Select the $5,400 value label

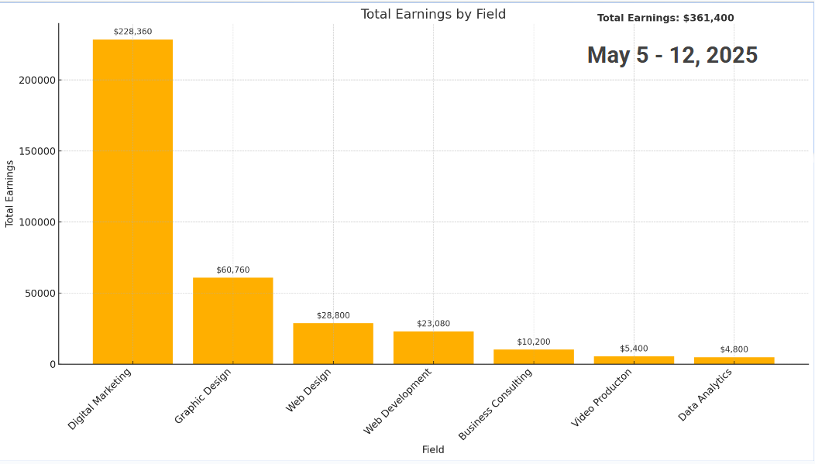(634, 349)
